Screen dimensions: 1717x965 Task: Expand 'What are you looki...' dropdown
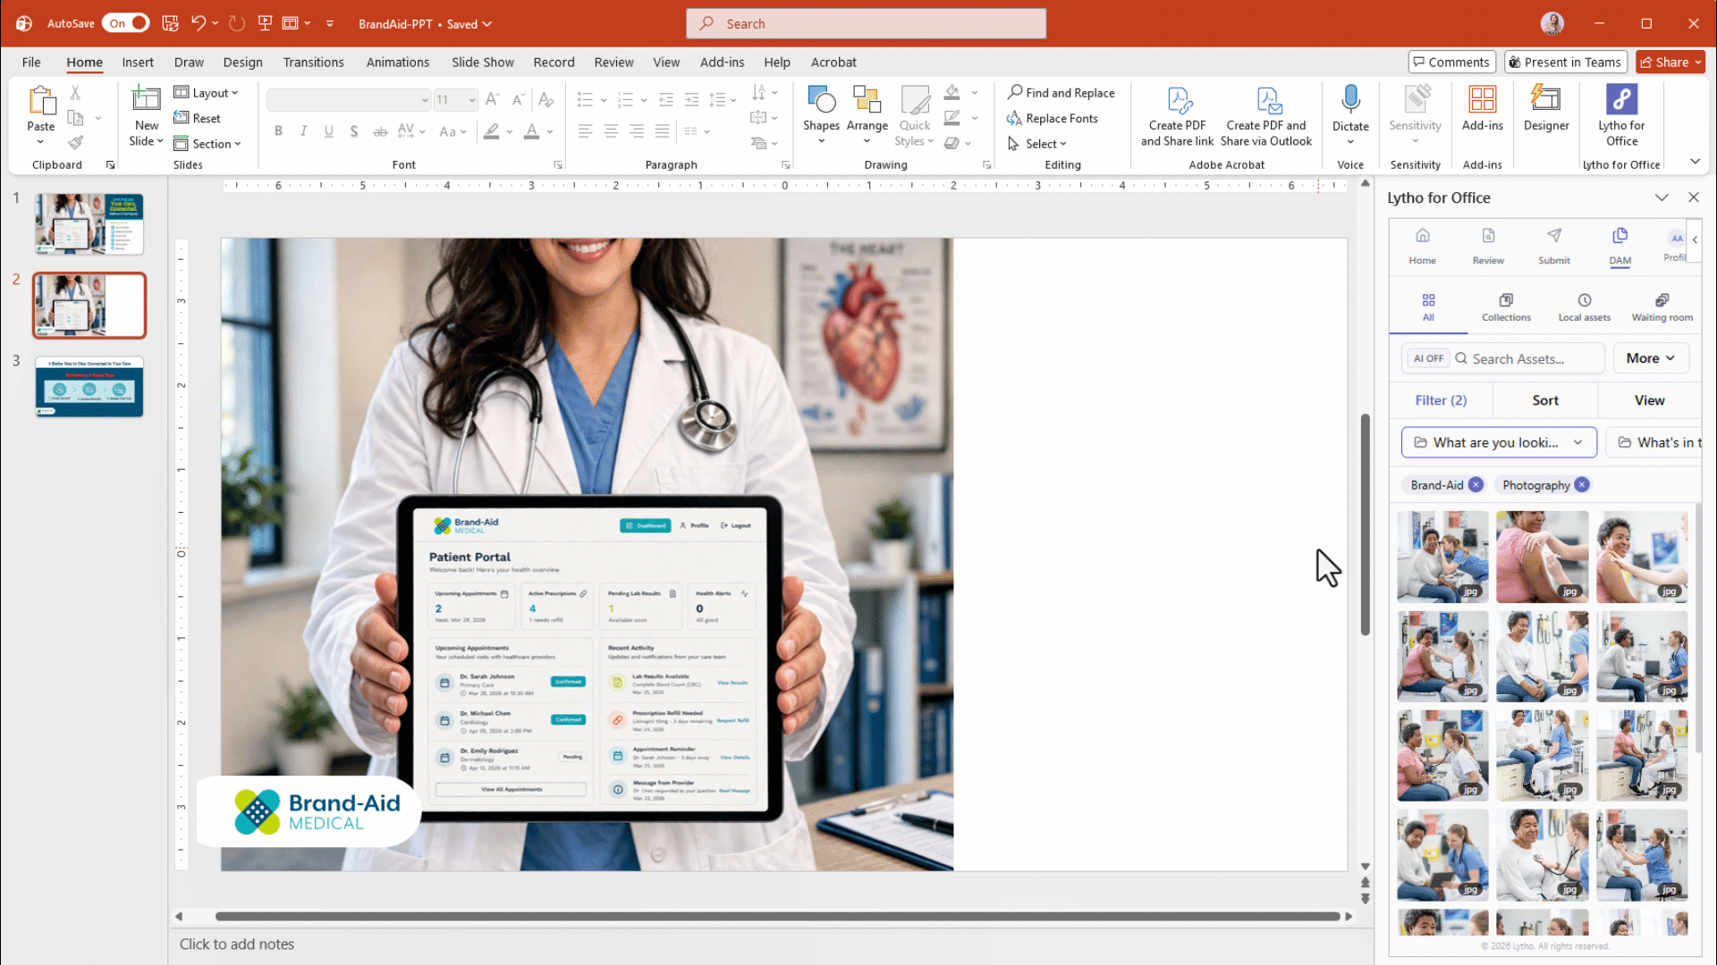(x=1499, y=442)
